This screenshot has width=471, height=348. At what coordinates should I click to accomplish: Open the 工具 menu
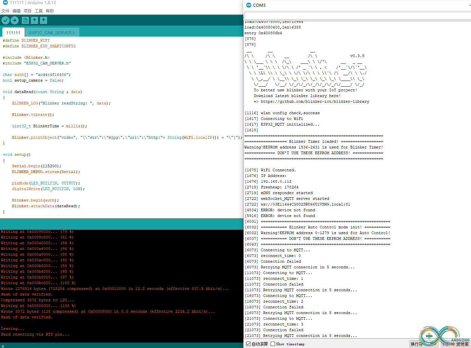point(39,11)
